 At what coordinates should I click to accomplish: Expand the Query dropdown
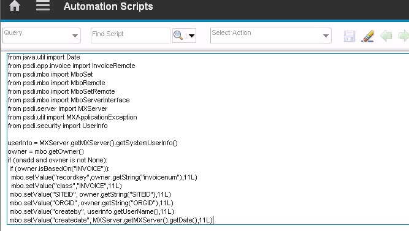(75, 36)
